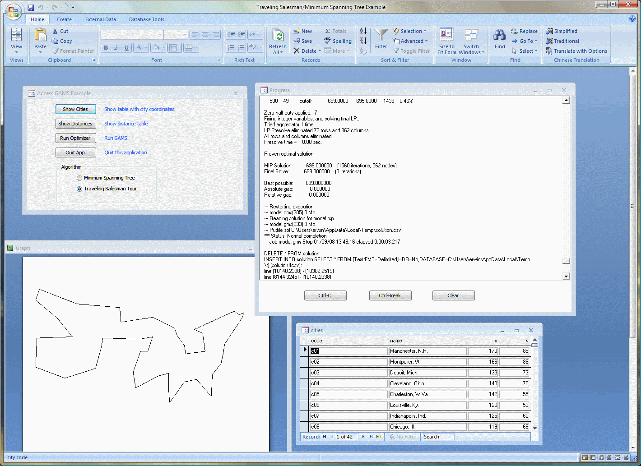Viewport: 641px width, 466px height.
Task: Expand the Delete dropdown
Action: tap(320, 51)
